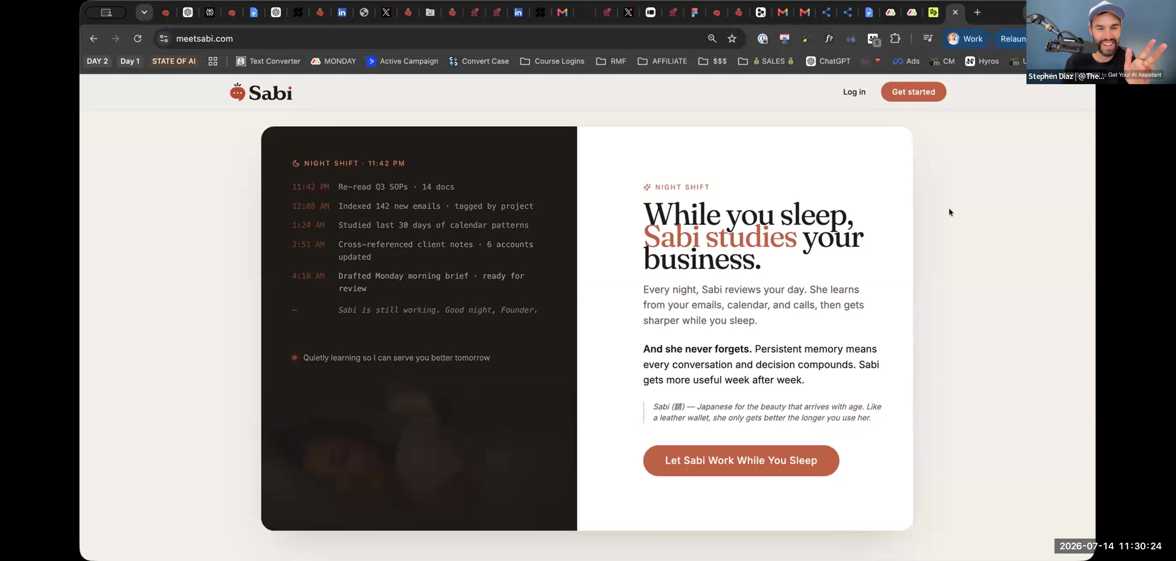
Task: Open the extension with the 5 badge
Action: (x=873, y=39)
